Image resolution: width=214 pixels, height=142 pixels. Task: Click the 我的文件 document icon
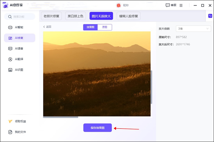click(x=10, y=132)
